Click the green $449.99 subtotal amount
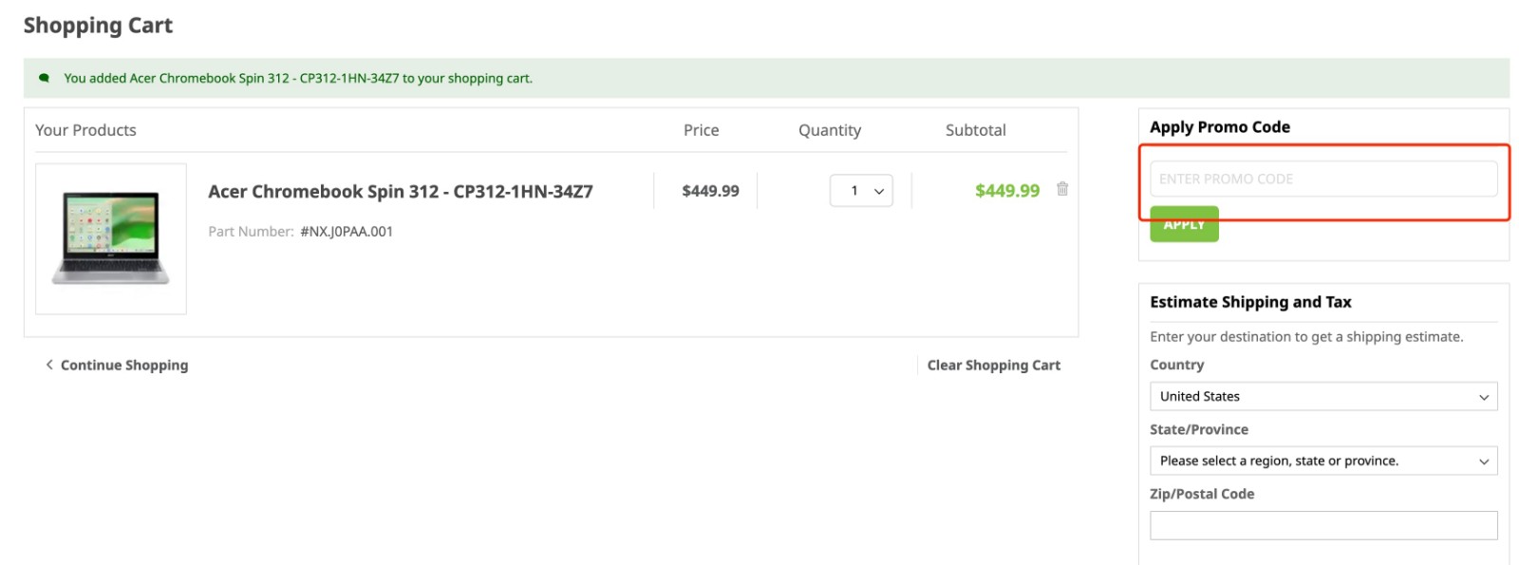1519x565 pixels. pos(1007,190)
